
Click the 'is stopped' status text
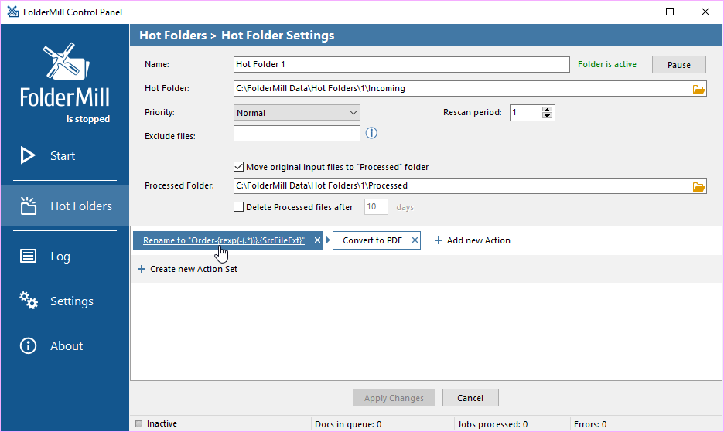pos(88,119)
